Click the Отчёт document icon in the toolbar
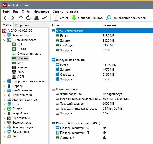The height and width of the screenshot is (144, 153). click(56, 18)
